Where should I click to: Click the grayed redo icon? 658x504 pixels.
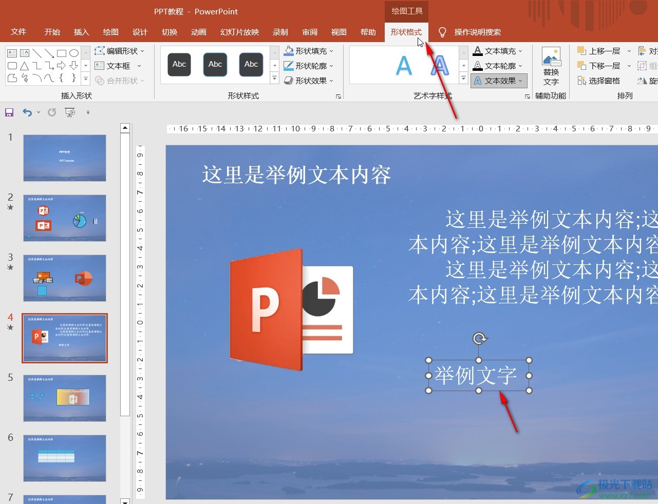click(52, 112)
